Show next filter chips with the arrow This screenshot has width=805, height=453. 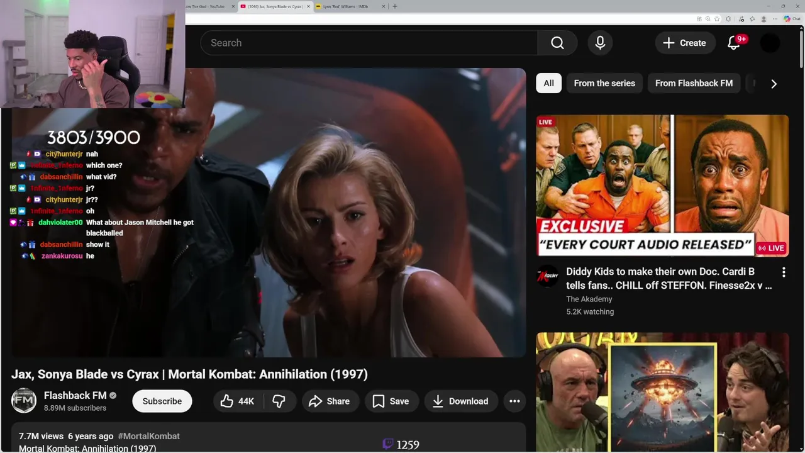pos(774,83)
